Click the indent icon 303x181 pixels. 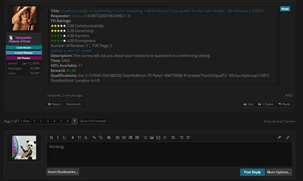pos(137,137)
